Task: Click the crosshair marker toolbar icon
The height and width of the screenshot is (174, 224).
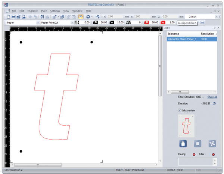Action: point(30,17)
